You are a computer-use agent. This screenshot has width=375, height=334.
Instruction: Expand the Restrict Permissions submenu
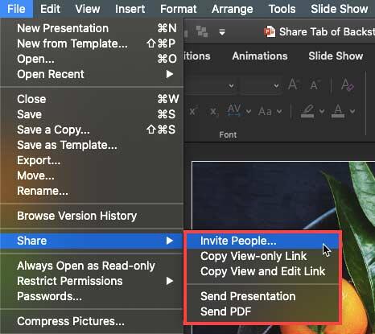click(92, 281)
